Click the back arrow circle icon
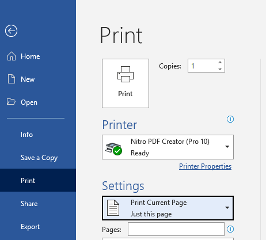This screenshot has width=266, height=240. [x=11, y=31]
